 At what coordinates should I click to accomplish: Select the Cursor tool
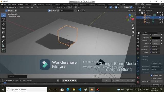[x=3, y=19]
